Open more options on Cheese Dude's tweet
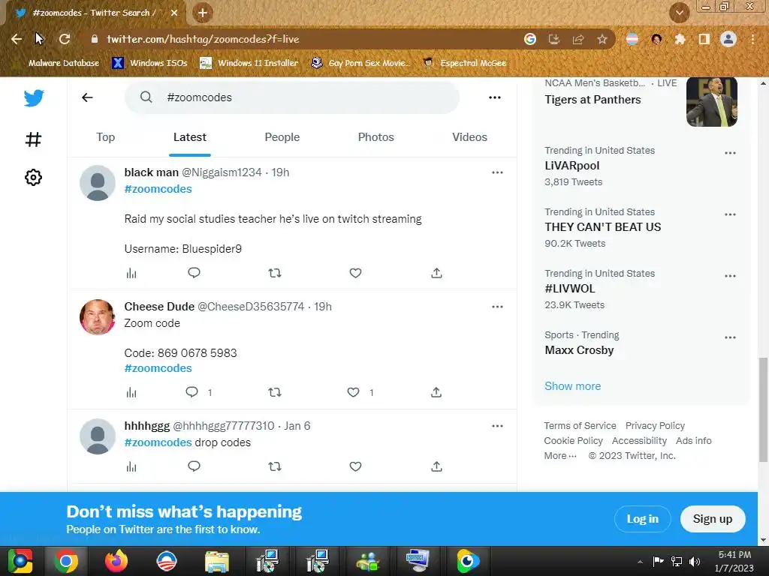The image size is (769, 576). click(497, 307)
